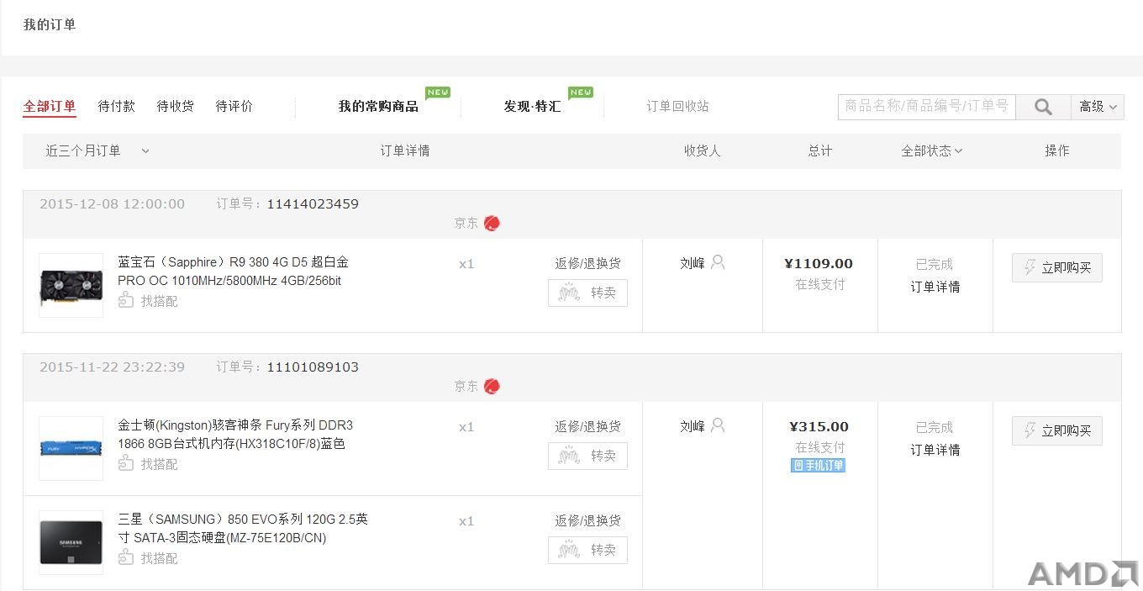Click the order date 2015-11-22 23:22:39

tap(112, 367)
